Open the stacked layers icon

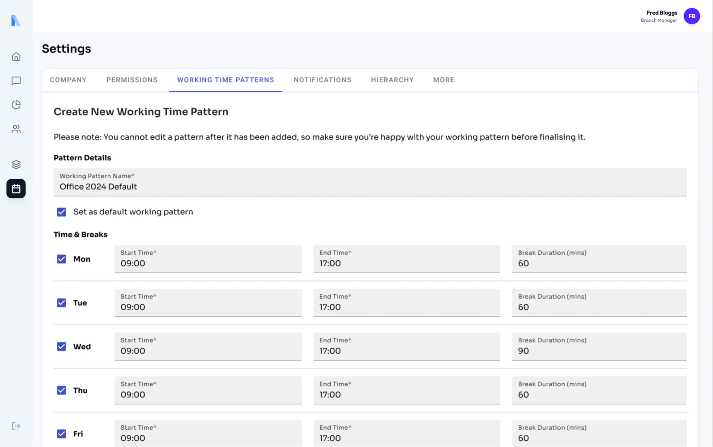point(16,164)
